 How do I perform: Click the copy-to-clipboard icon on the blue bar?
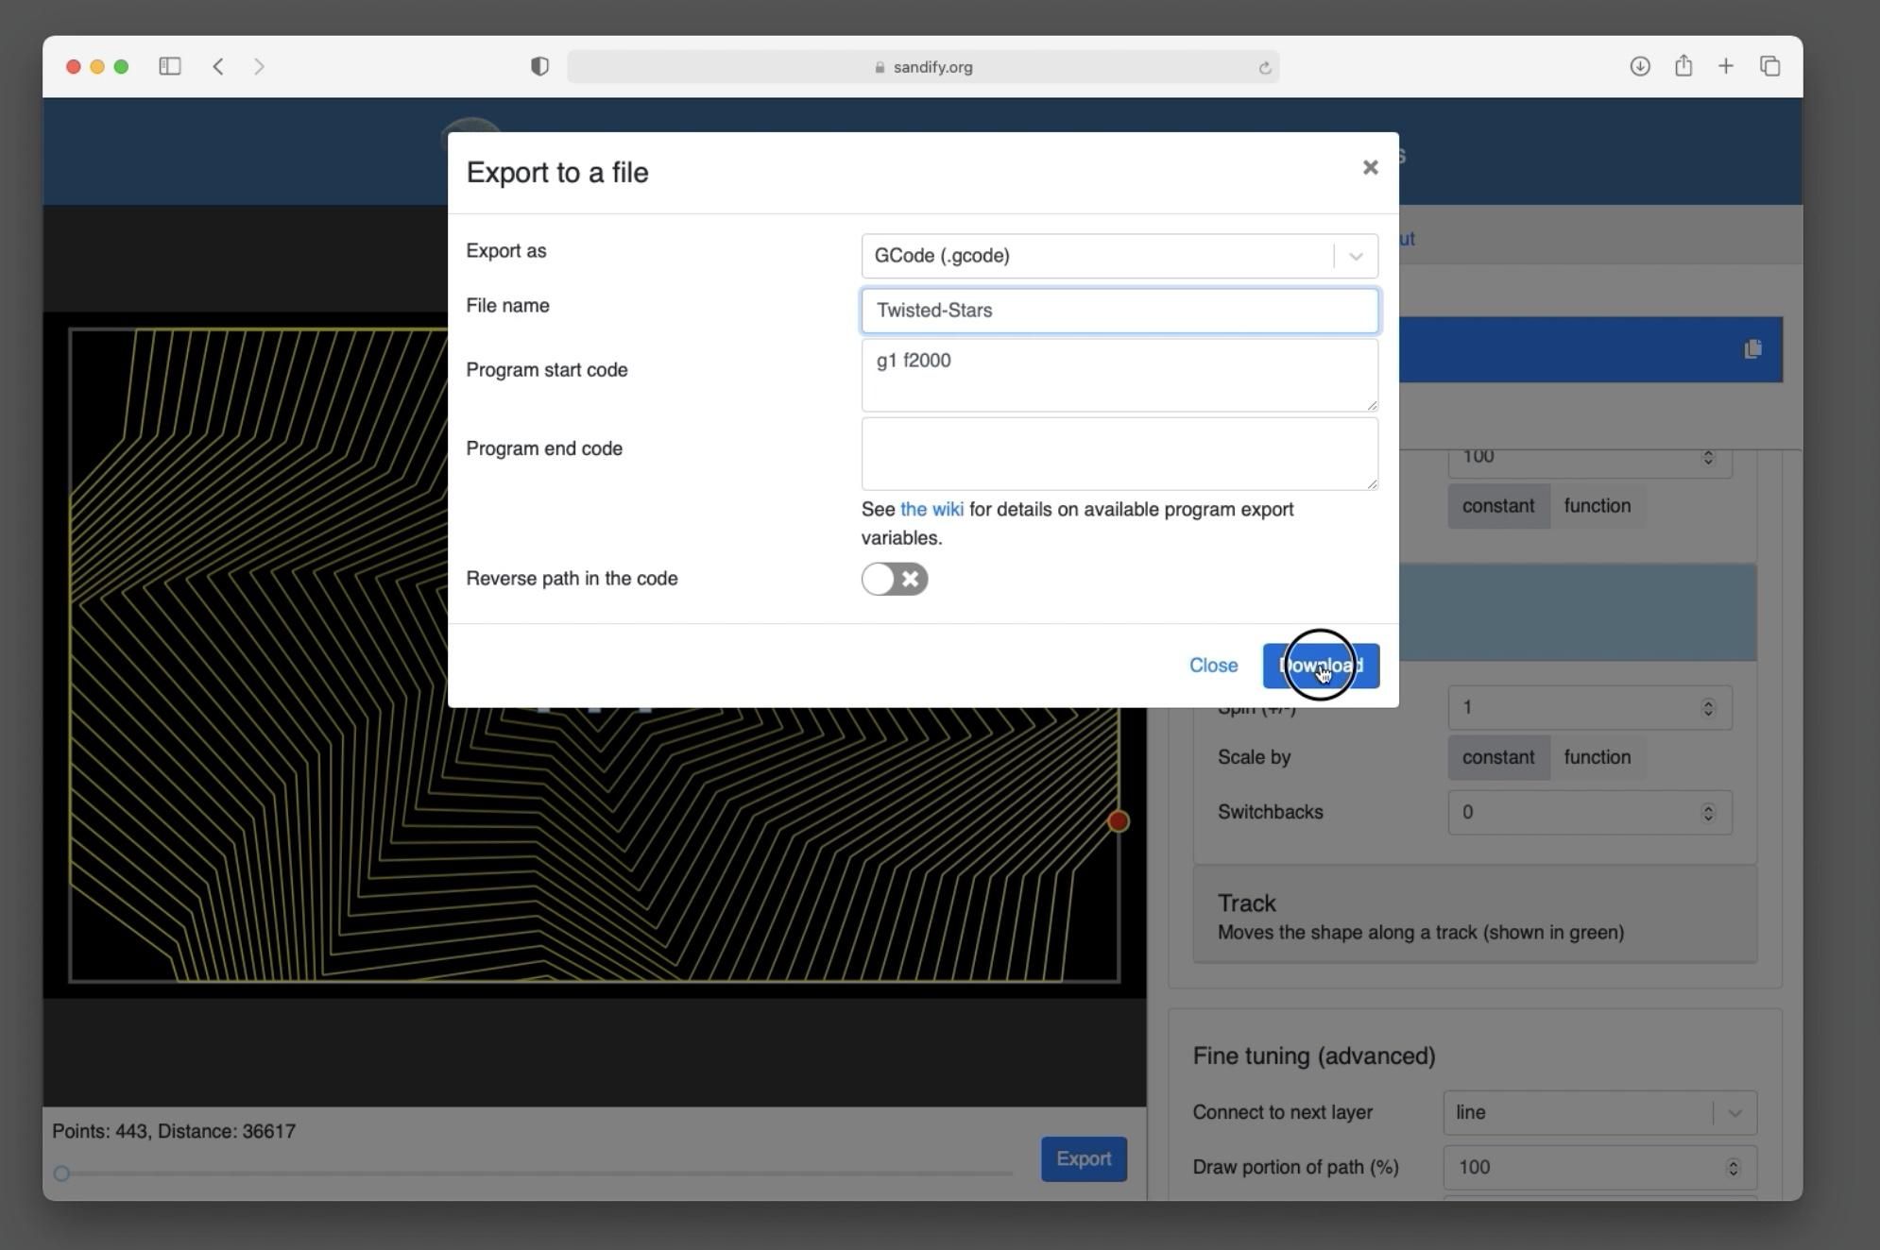click(1752, 349)
